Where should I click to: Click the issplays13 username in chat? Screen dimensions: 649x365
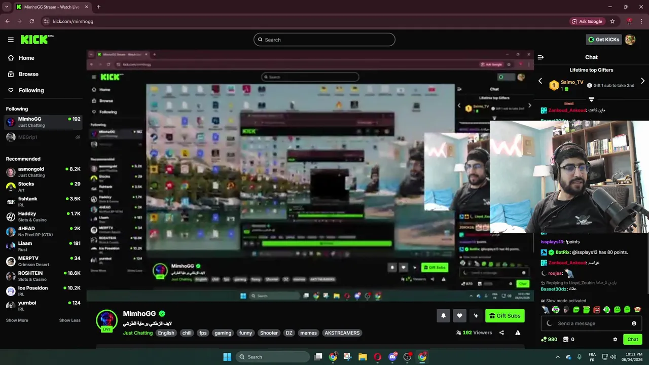pos(552,242)
